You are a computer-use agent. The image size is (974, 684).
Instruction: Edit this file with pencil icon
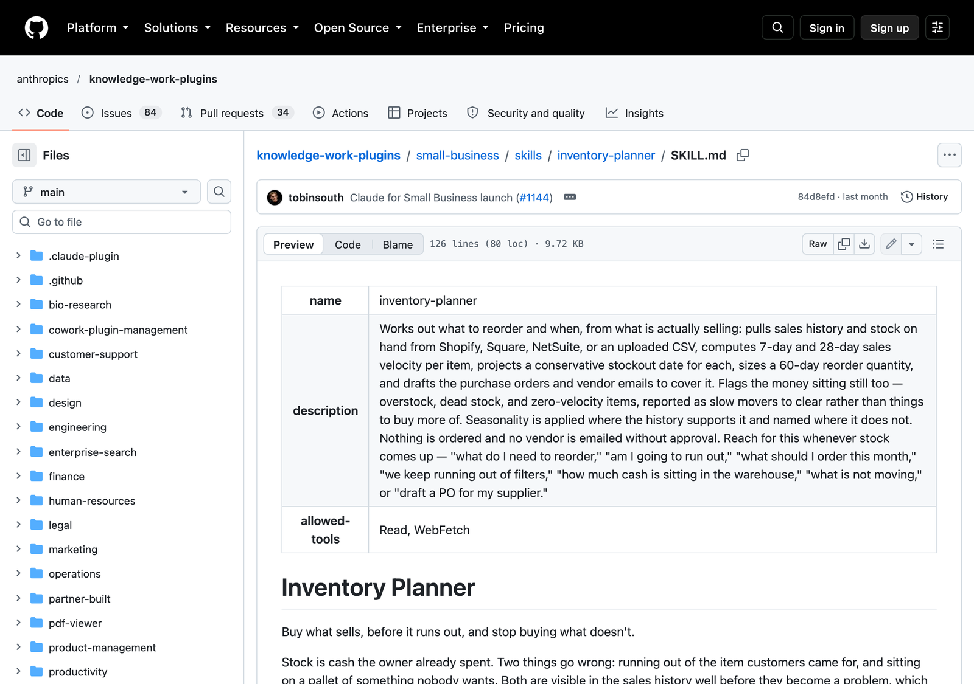pyautogui.click(x=891, y=244)
